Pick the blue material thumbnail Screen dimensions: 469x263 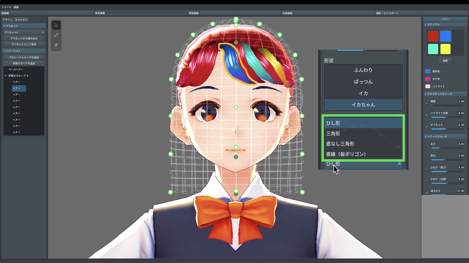445,36
